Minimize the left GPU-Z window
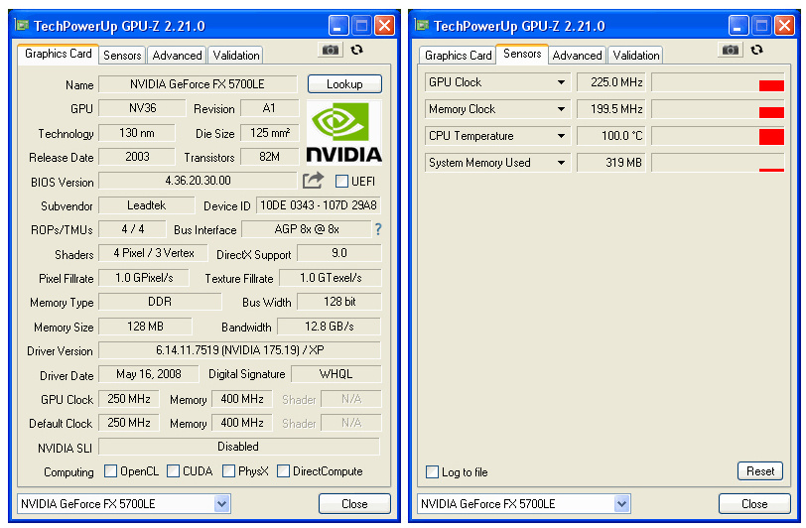This screenshot has height=528, width=806. (338, 25)
